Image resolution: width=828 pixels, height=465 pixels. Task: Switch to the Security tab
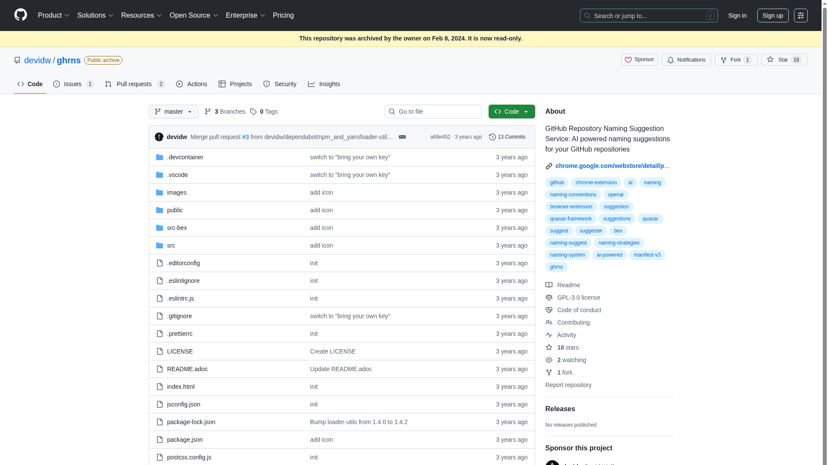(279, 84)
